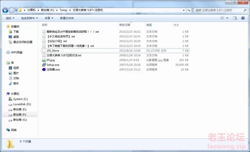250x152 pixels.
Task: Open the view options dropdown arrow
Action: pos(227,18)
